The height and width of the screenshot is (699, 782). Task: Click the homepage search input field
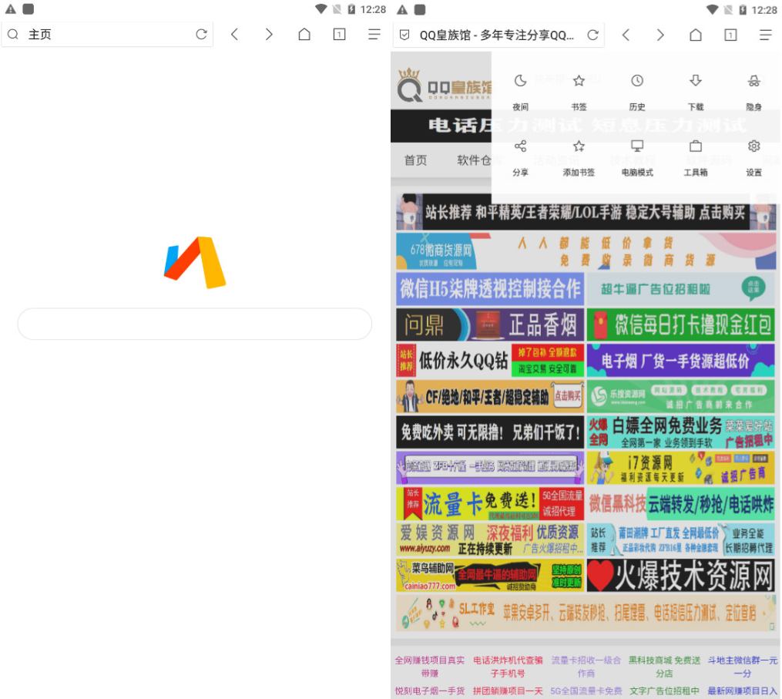point(194,324)
